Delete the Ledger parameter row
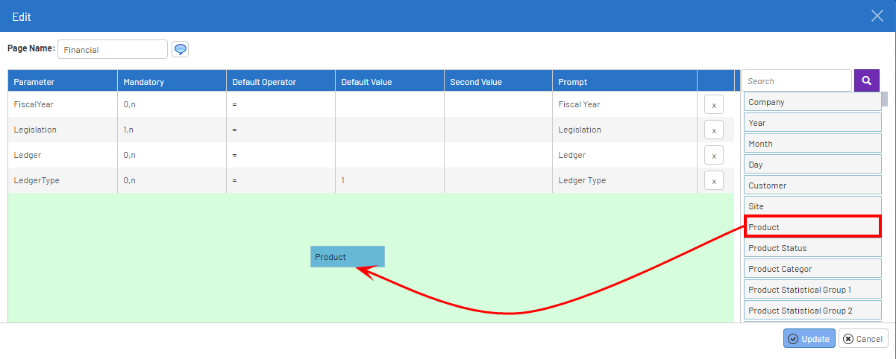Viewport: 896px width, 359px height. (713, 156)
